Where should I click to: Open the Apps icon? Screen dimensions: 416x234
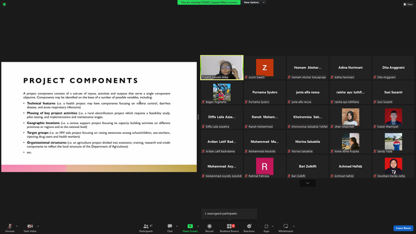coord(266,226)
